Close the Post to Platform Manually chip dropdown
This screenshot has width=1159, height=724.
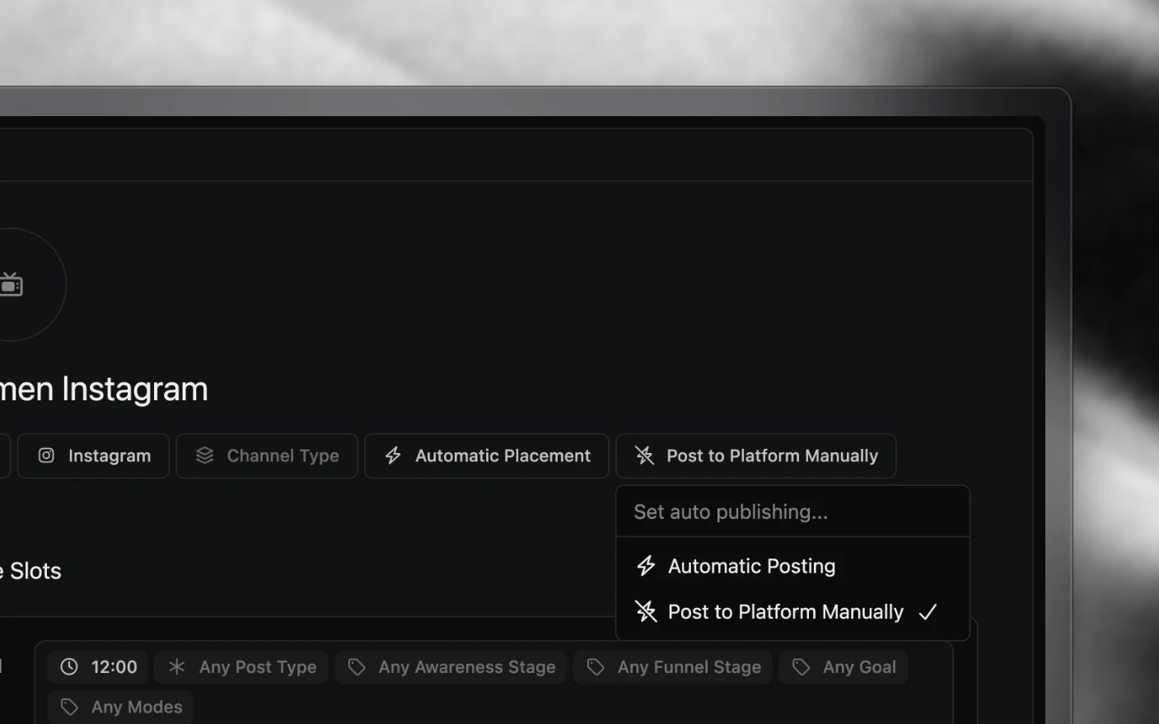click(756, 455)
